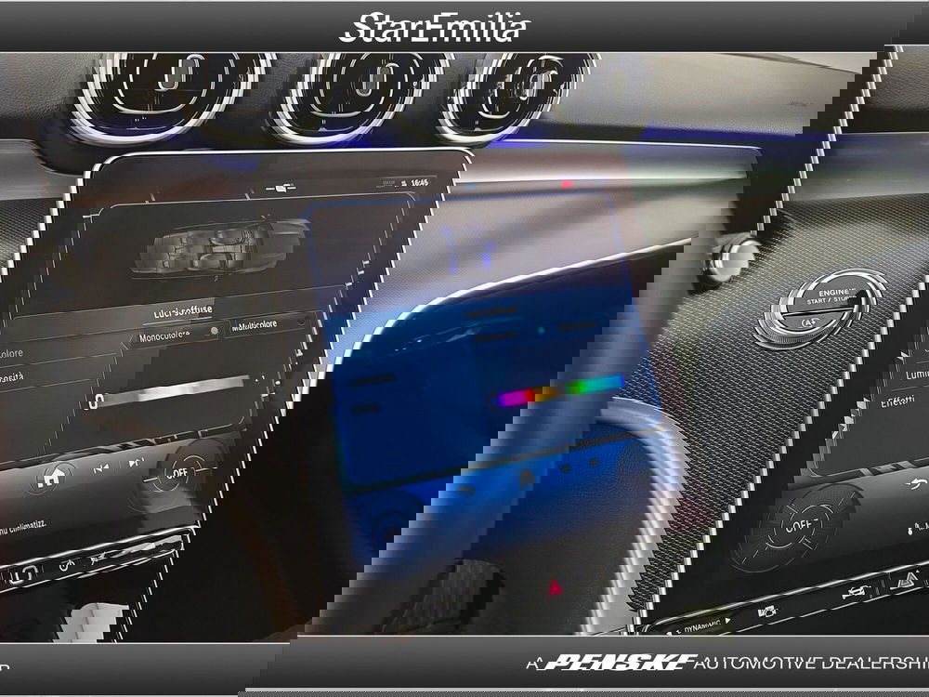
Task: Tap the back arrow icon
Action: pos(918,482)
